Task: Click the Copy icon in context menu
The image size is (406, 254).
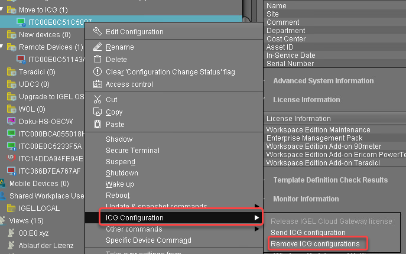Action: 97,112
